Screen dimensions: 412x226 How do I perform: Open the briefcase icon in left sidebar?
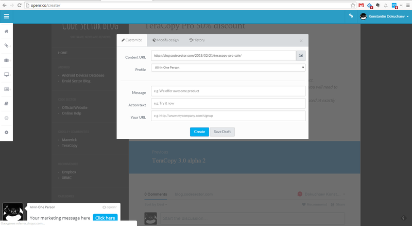click(x=7, y=60)
